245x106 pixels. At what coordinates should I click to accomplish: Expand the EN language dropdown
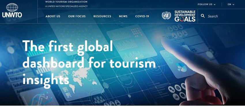[x=231, y=4]
